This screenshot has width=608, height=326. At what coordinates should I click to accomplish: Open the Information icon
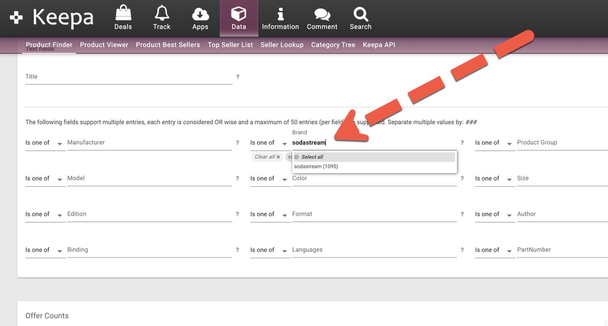point(280,14)
